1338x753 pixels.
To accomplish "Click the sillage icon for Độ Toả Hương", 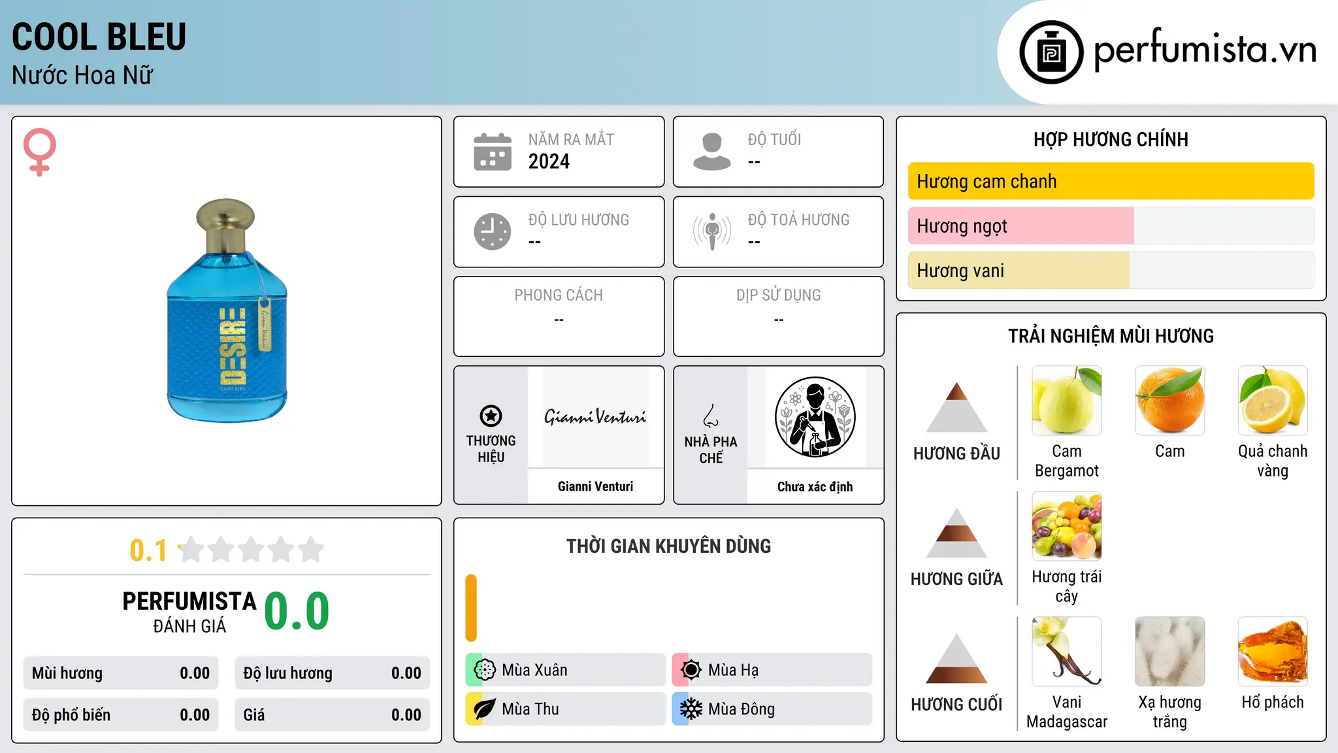I will coord(711,231).
